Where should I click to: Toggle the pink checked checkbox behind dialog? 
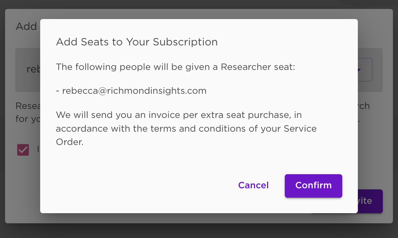[23, 150]
